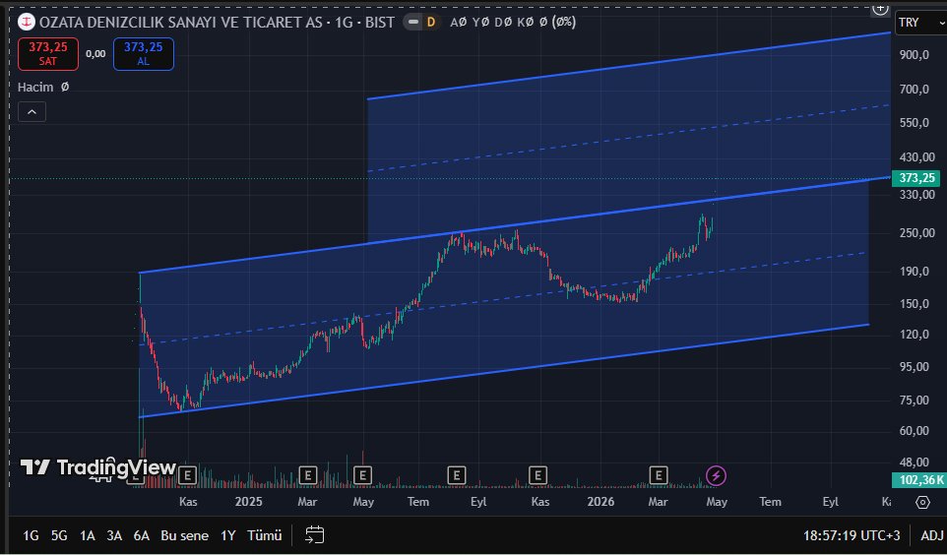
Task: Click the 550,0 price axis label
Action: click(x=914, y=123)
